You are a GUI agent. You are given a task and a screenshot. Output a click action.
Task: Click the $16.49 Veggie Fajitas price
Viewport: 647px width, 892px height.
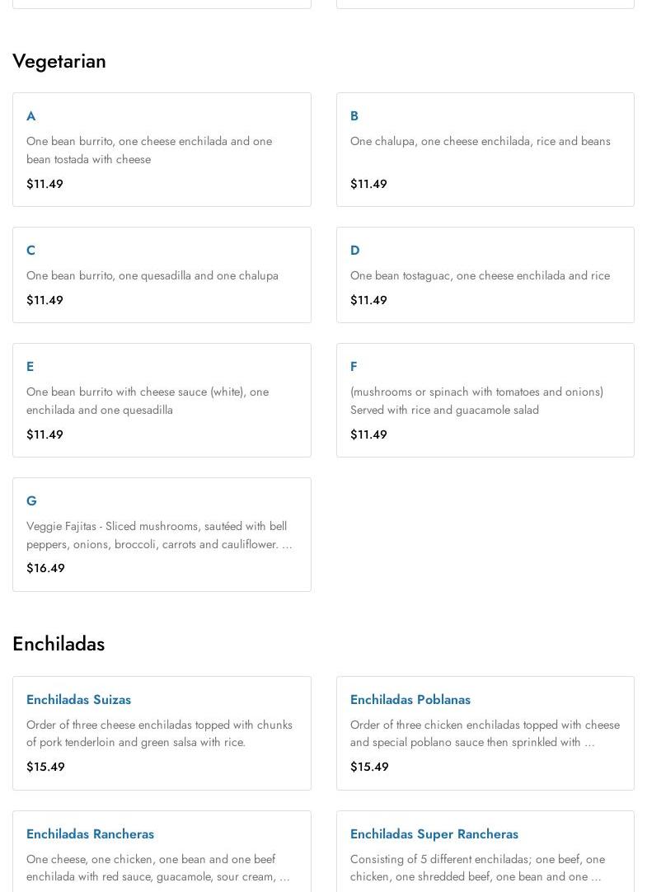(x=45, y=568)
